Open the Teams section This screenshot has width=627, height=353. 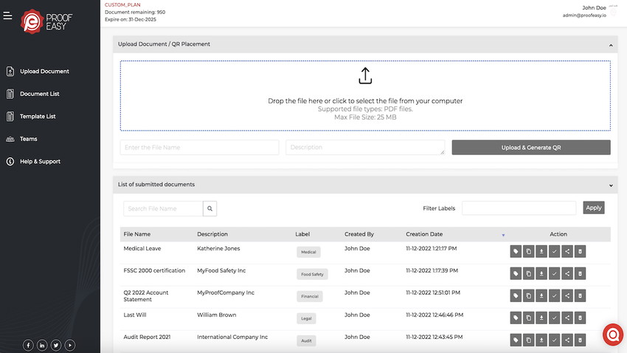point(21,139)
